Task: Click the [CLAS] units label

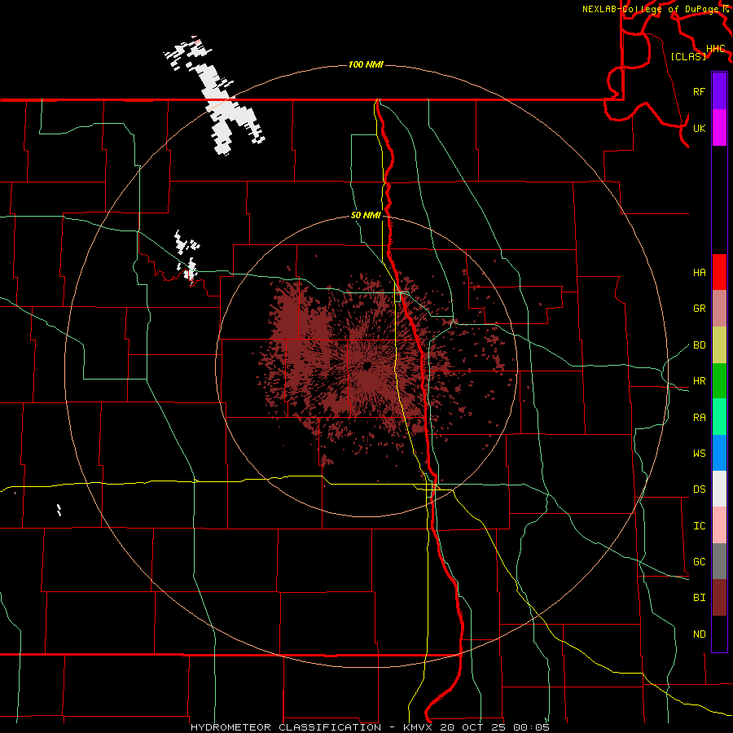Action: pos(688,56)
